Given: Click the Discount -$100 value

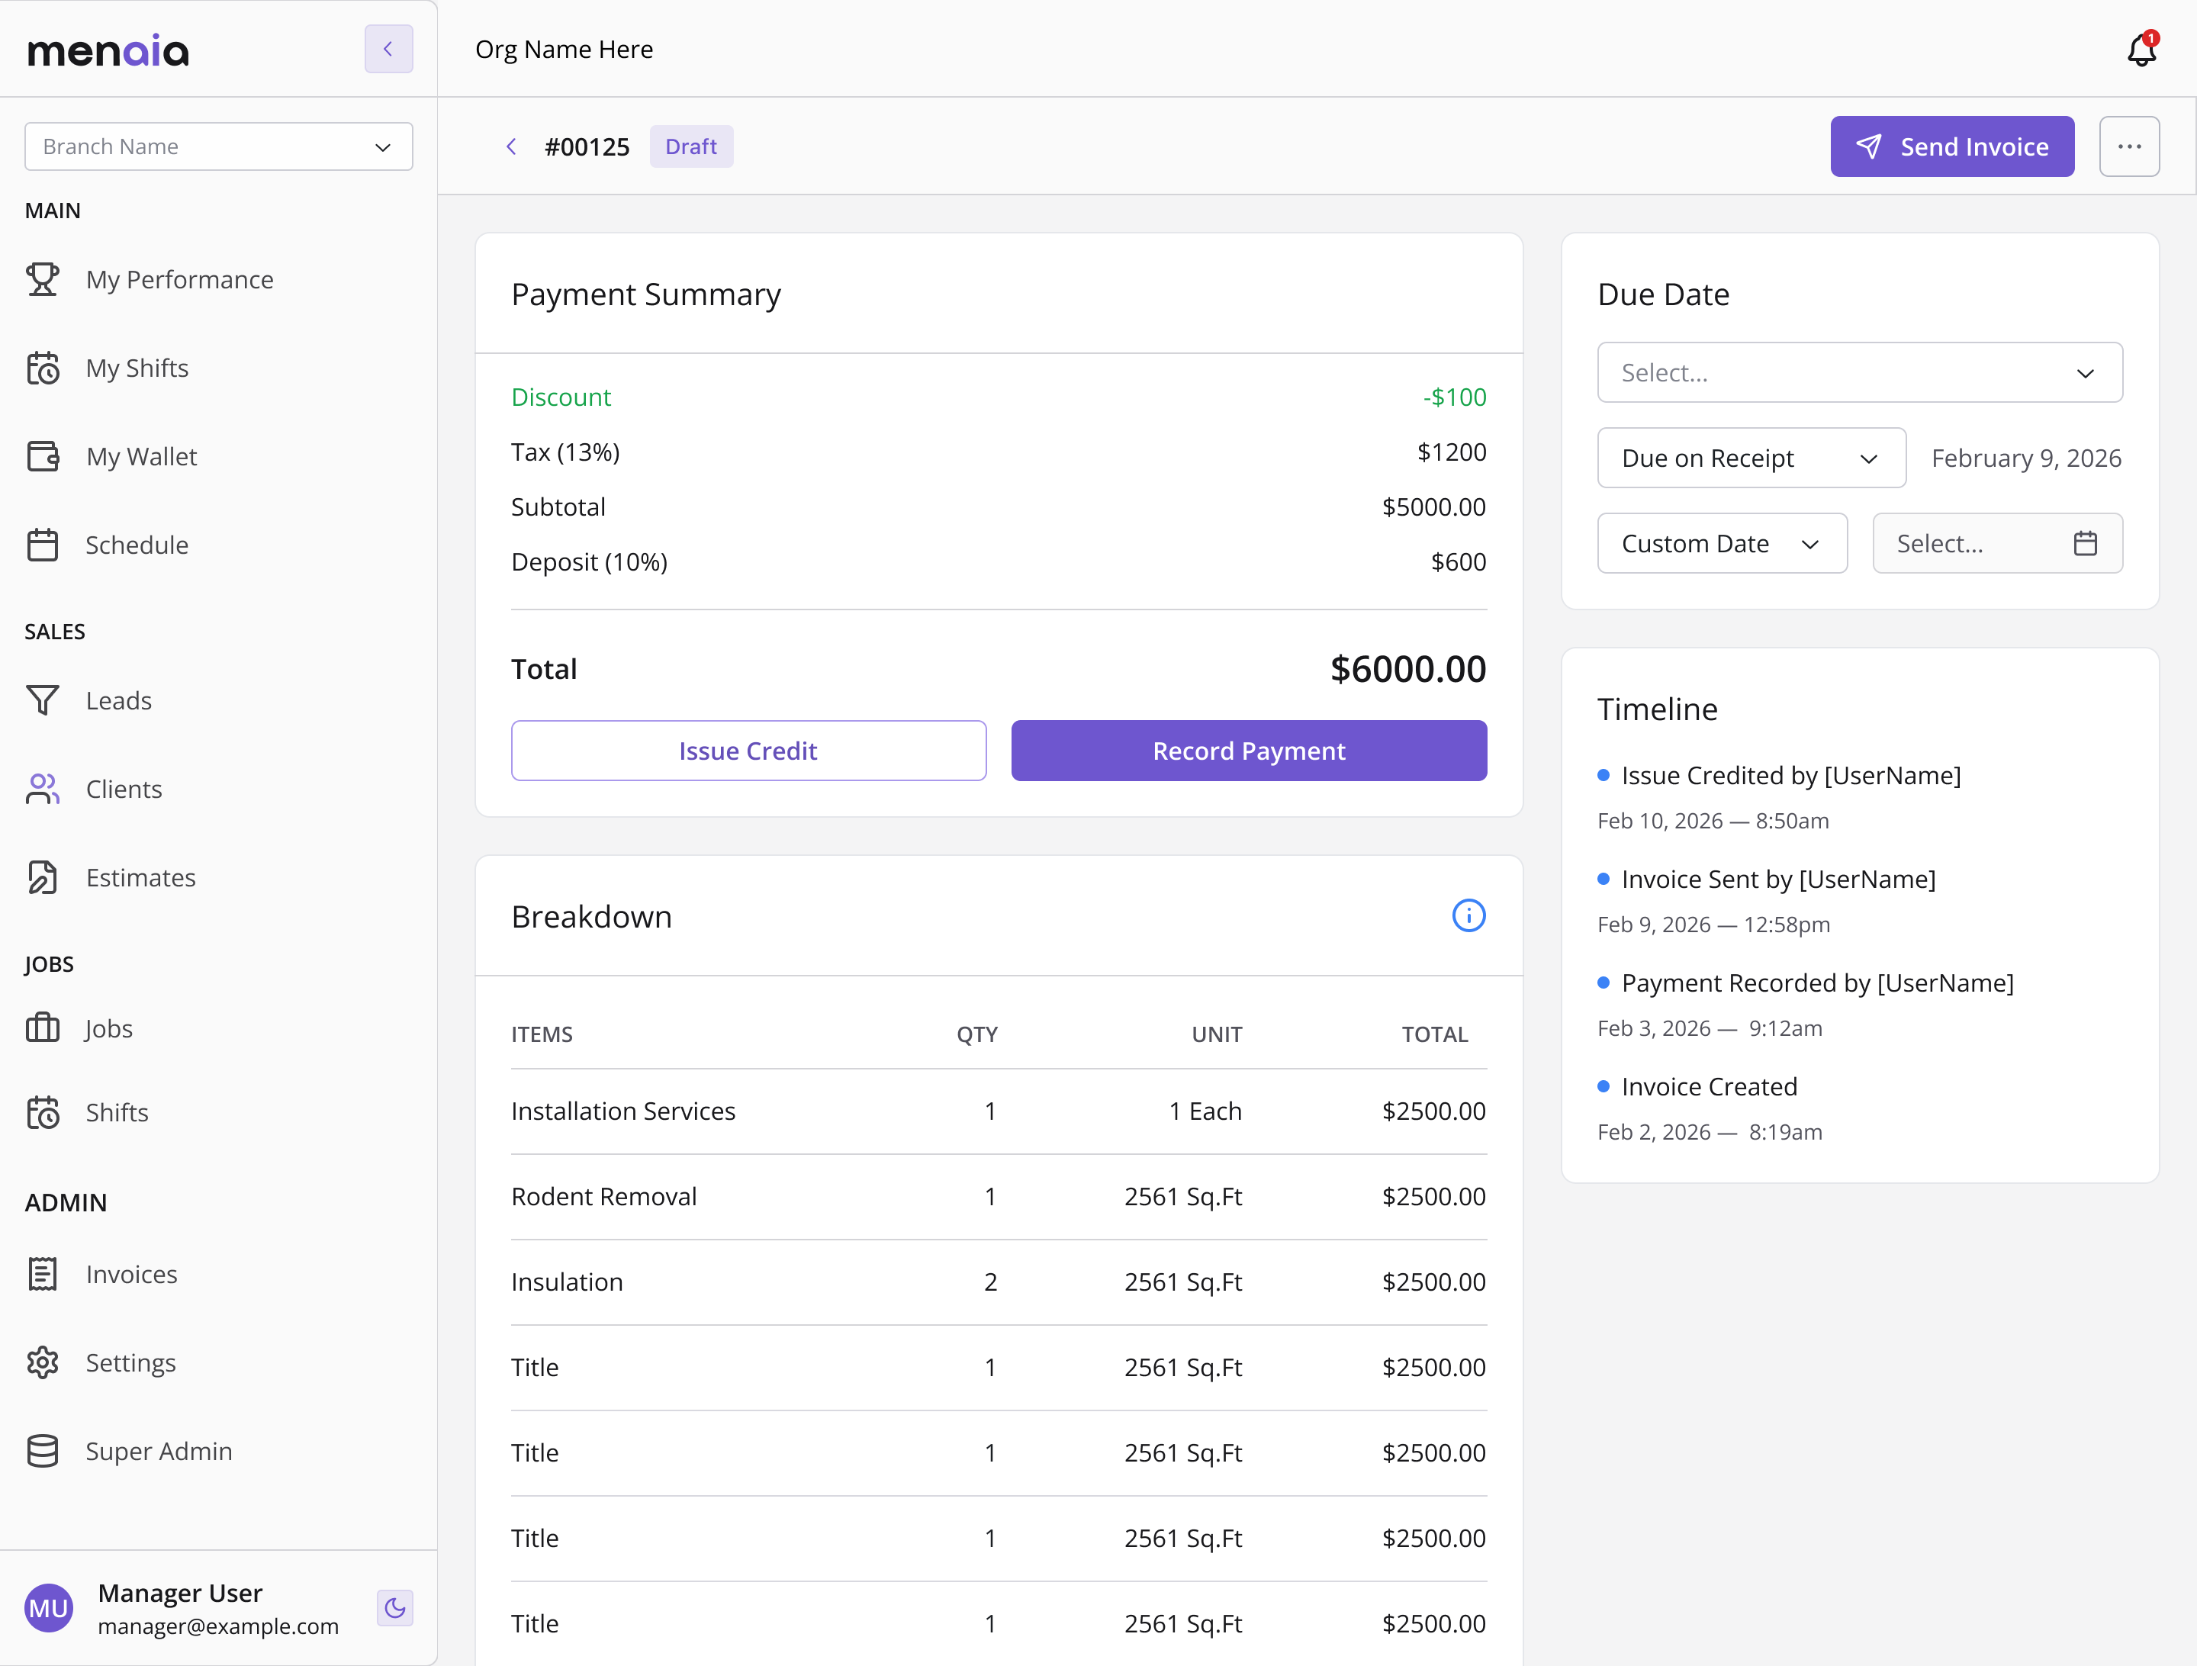Looking at the screenshot, I should tap(1454, 397).
